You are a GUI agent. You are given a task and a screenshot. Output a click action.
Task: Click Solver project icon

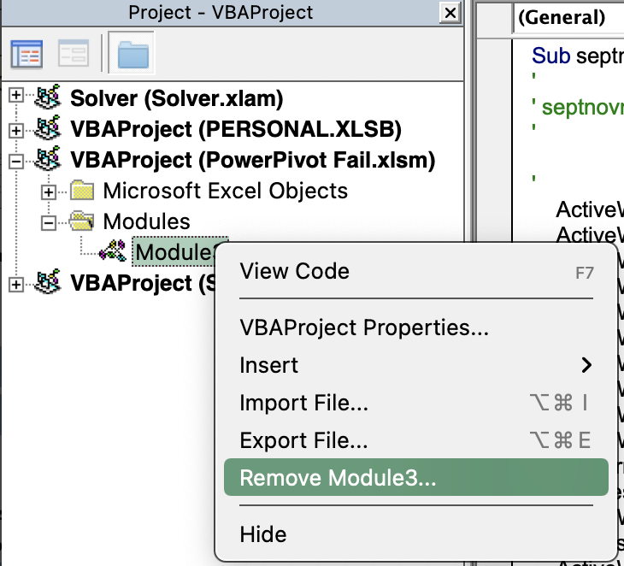coord(48,97)
